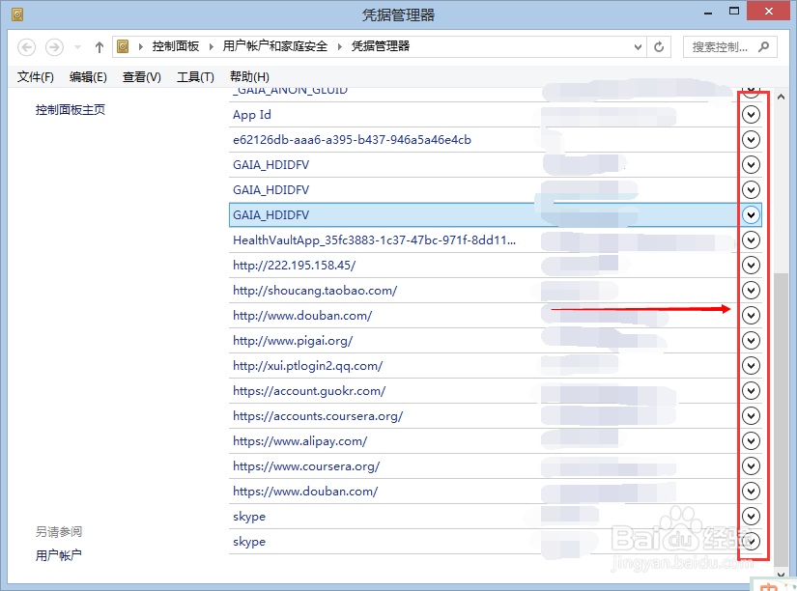Click the search magnifier icon
This screenshot has width=797, height=591.
[763, 46]
